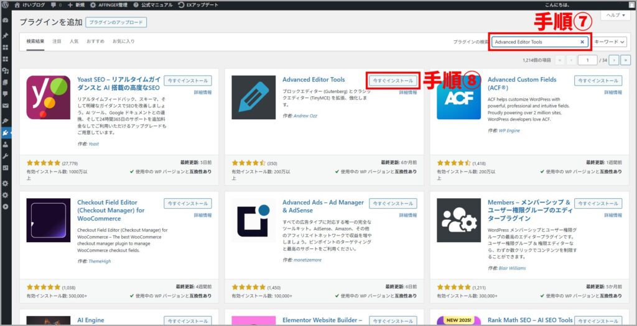Open the AFFINGER管理 gear item in the admin bar
This screenshot has height=326, width=637.
pos(111,4)
